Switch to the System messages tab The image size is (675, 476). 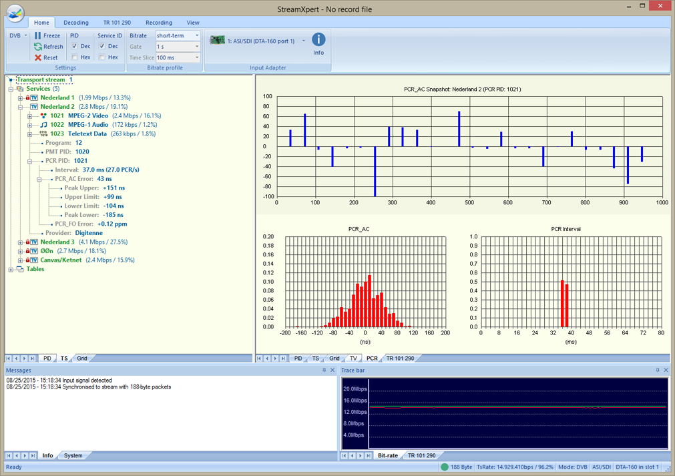coord(73,455)
